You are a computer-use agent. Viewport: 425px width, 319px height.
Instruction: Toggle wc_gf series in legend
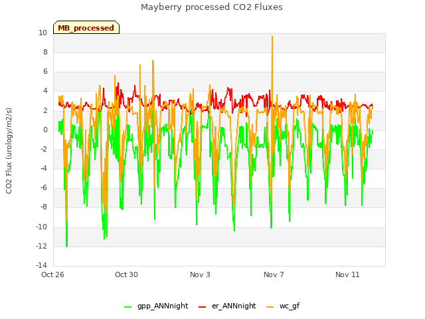[284, 306]
